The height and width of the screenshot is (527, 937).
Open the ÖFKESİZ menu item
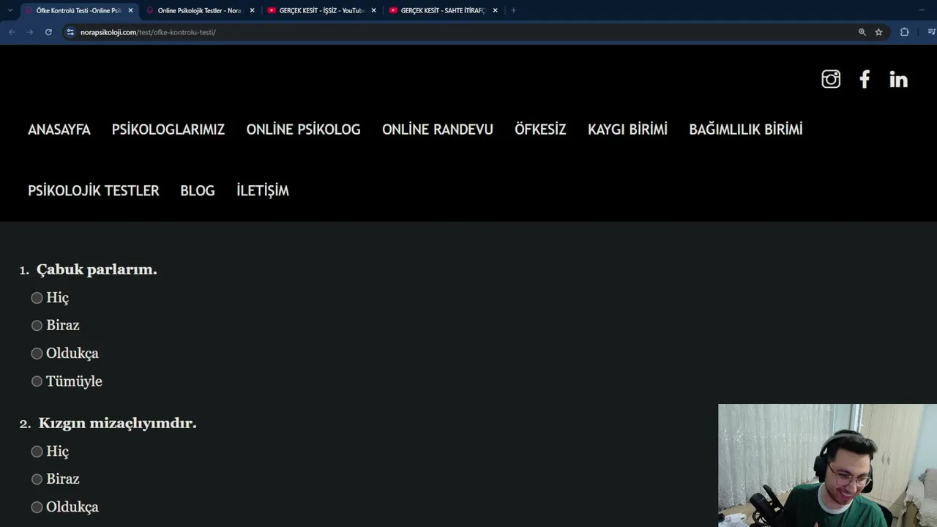[x=540, y=130]
